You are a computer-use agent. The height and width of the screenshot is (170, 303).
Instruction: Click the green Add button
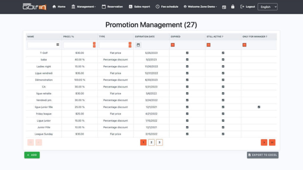pyautogui.click(x=32, y=155)
